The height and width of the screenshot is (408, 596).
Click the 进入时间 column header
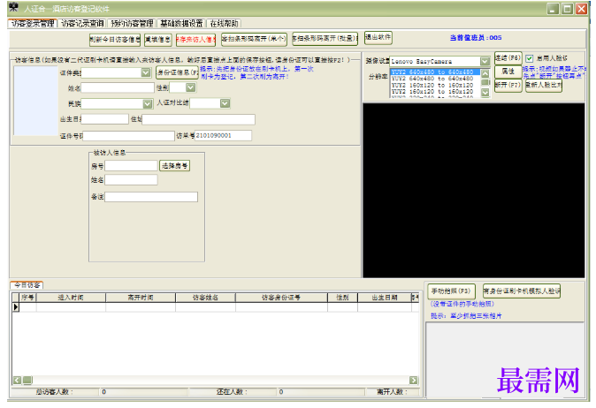point(71,298)
